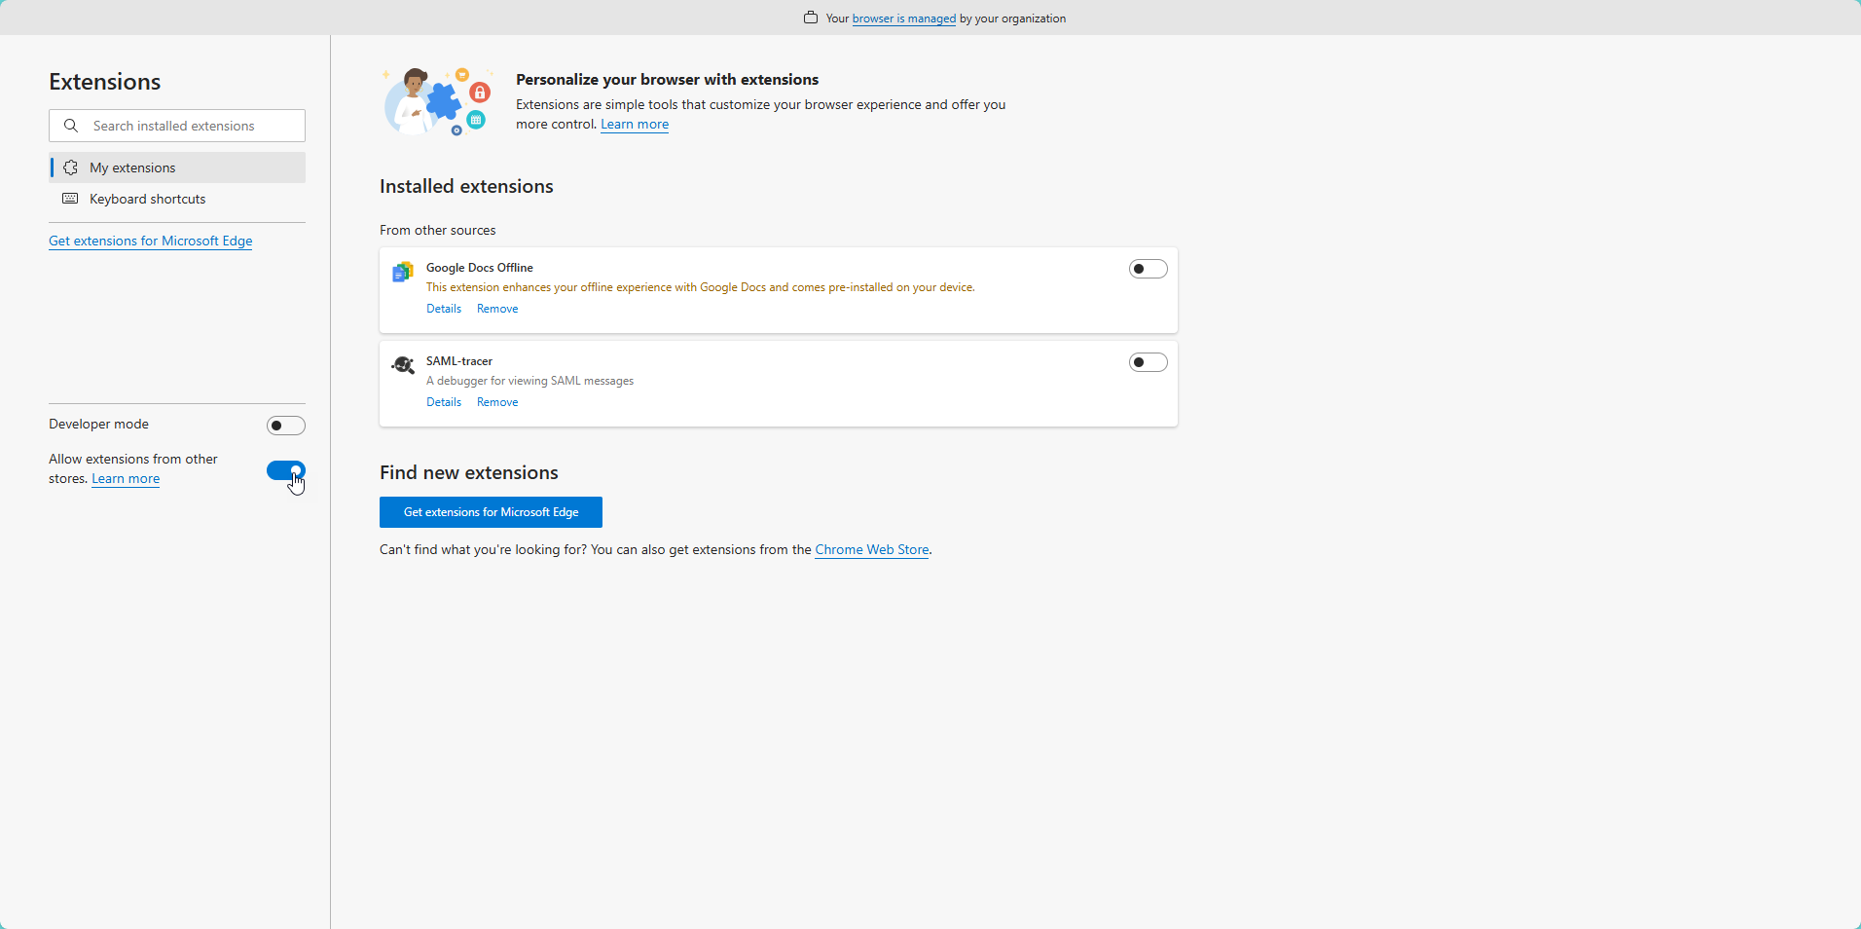Select My extensions in sidebar
This screenshot has height=929, width=1861.
tap(177, 167)
